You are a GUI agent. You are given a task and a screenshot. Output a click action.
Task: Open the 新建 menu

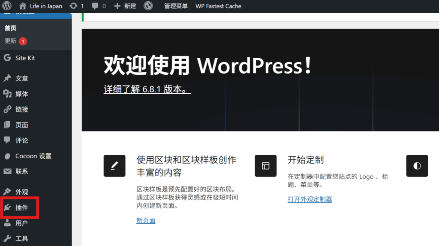pyautogui.click(x=130, y=6)
